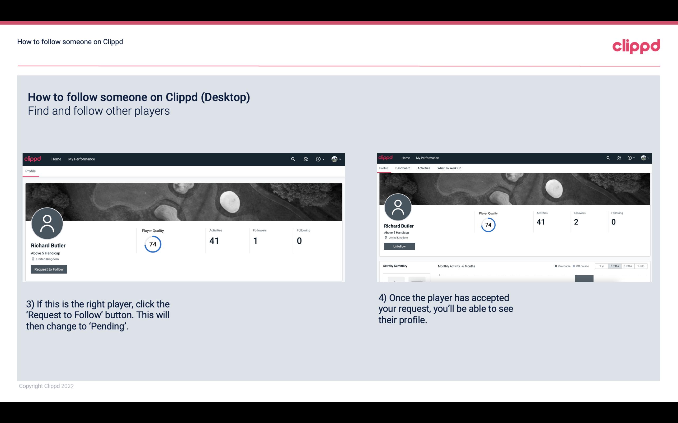
Task: Select the '6 mths' activity time filter
Action: [x=614, y=266]
